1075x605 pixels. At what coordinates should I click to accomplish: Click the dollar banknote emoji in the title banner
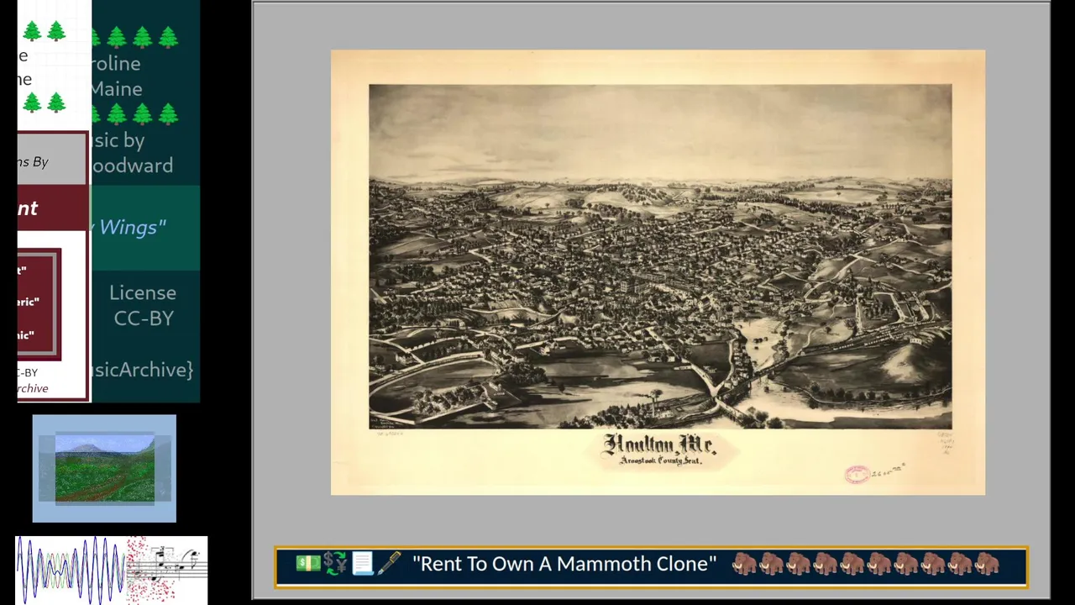[x=307, y=564]
